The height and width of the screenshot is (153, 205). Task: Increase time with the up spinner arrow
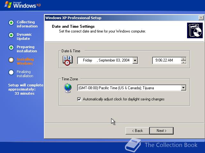pyautogui.click(x=184, y=59)
